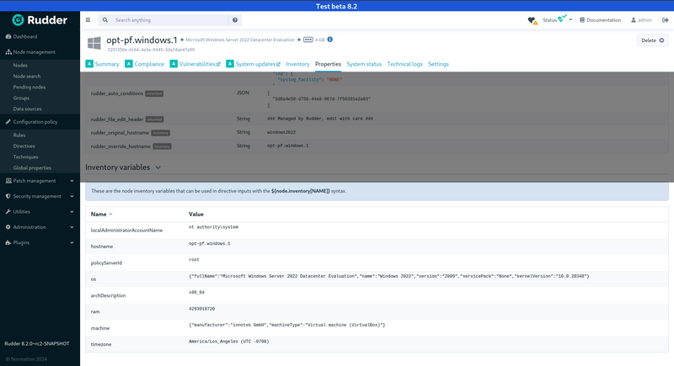
Task: Click the rudder_override_hostname property name
Action: pos(120,146)
